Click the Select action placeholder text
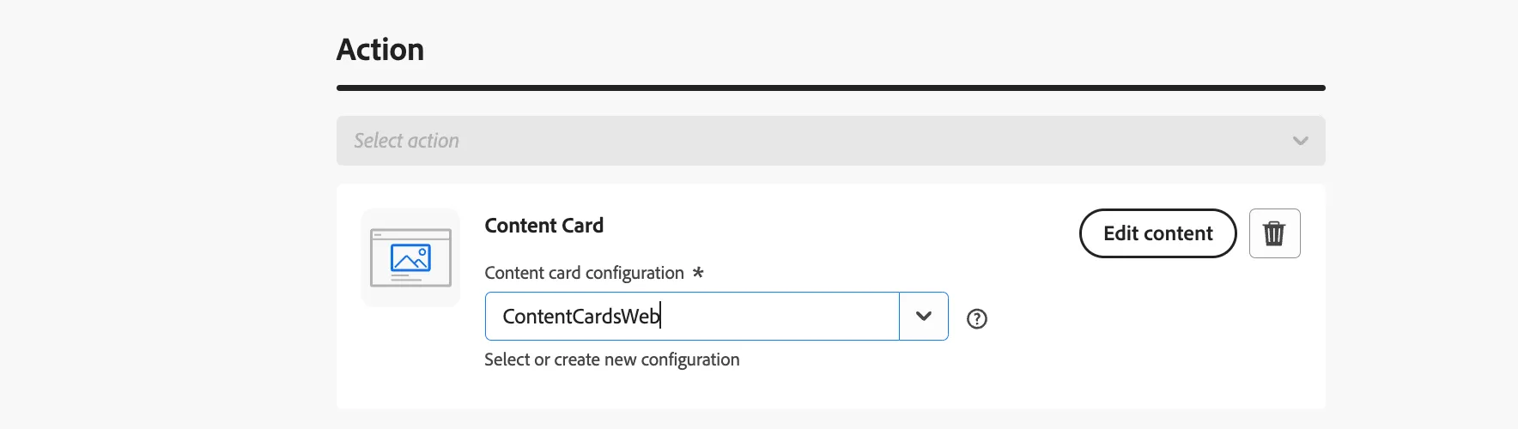This screenshot has width=1518, height=429. [407, 141]
